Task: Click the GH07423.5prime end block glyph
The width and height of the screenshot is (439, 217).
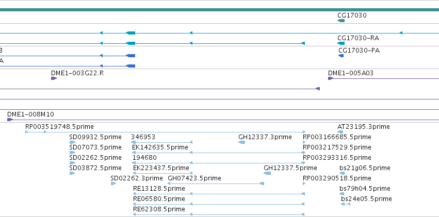Action: click(262, 183)
